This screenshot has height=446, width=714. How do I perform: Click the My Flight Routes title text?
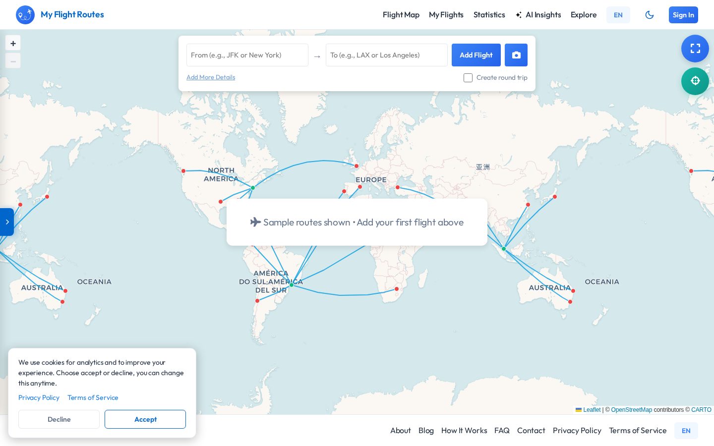72,15
